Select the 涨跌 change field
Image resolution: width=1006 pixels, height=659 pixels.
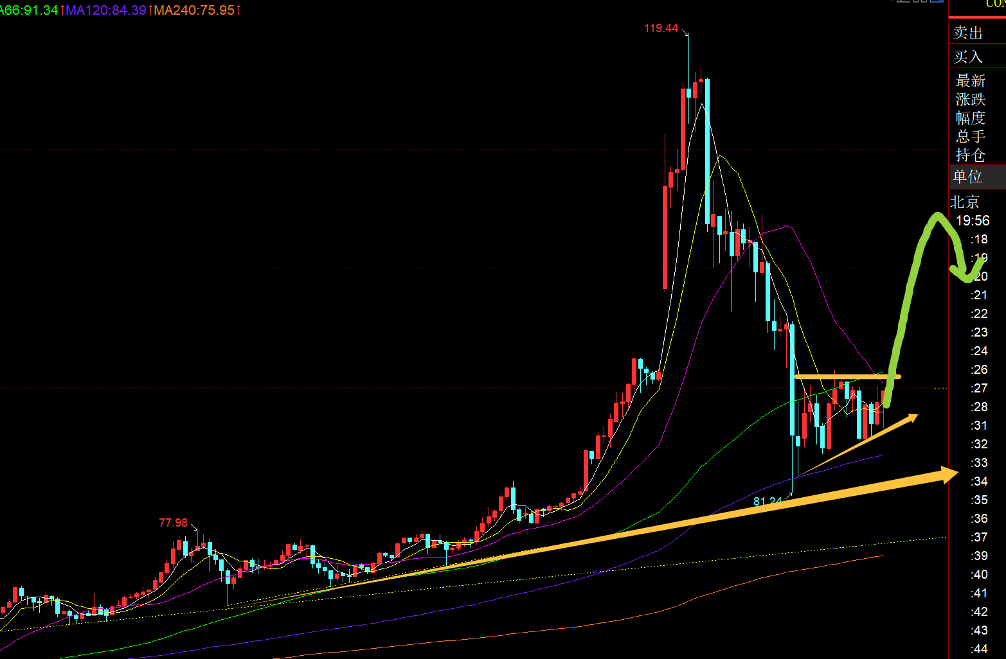(x=970, y=100)
